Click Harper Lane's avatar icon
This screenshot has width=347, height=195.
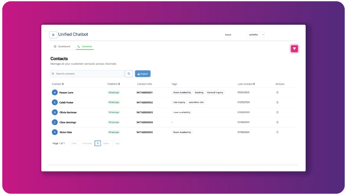coord(55,92)
